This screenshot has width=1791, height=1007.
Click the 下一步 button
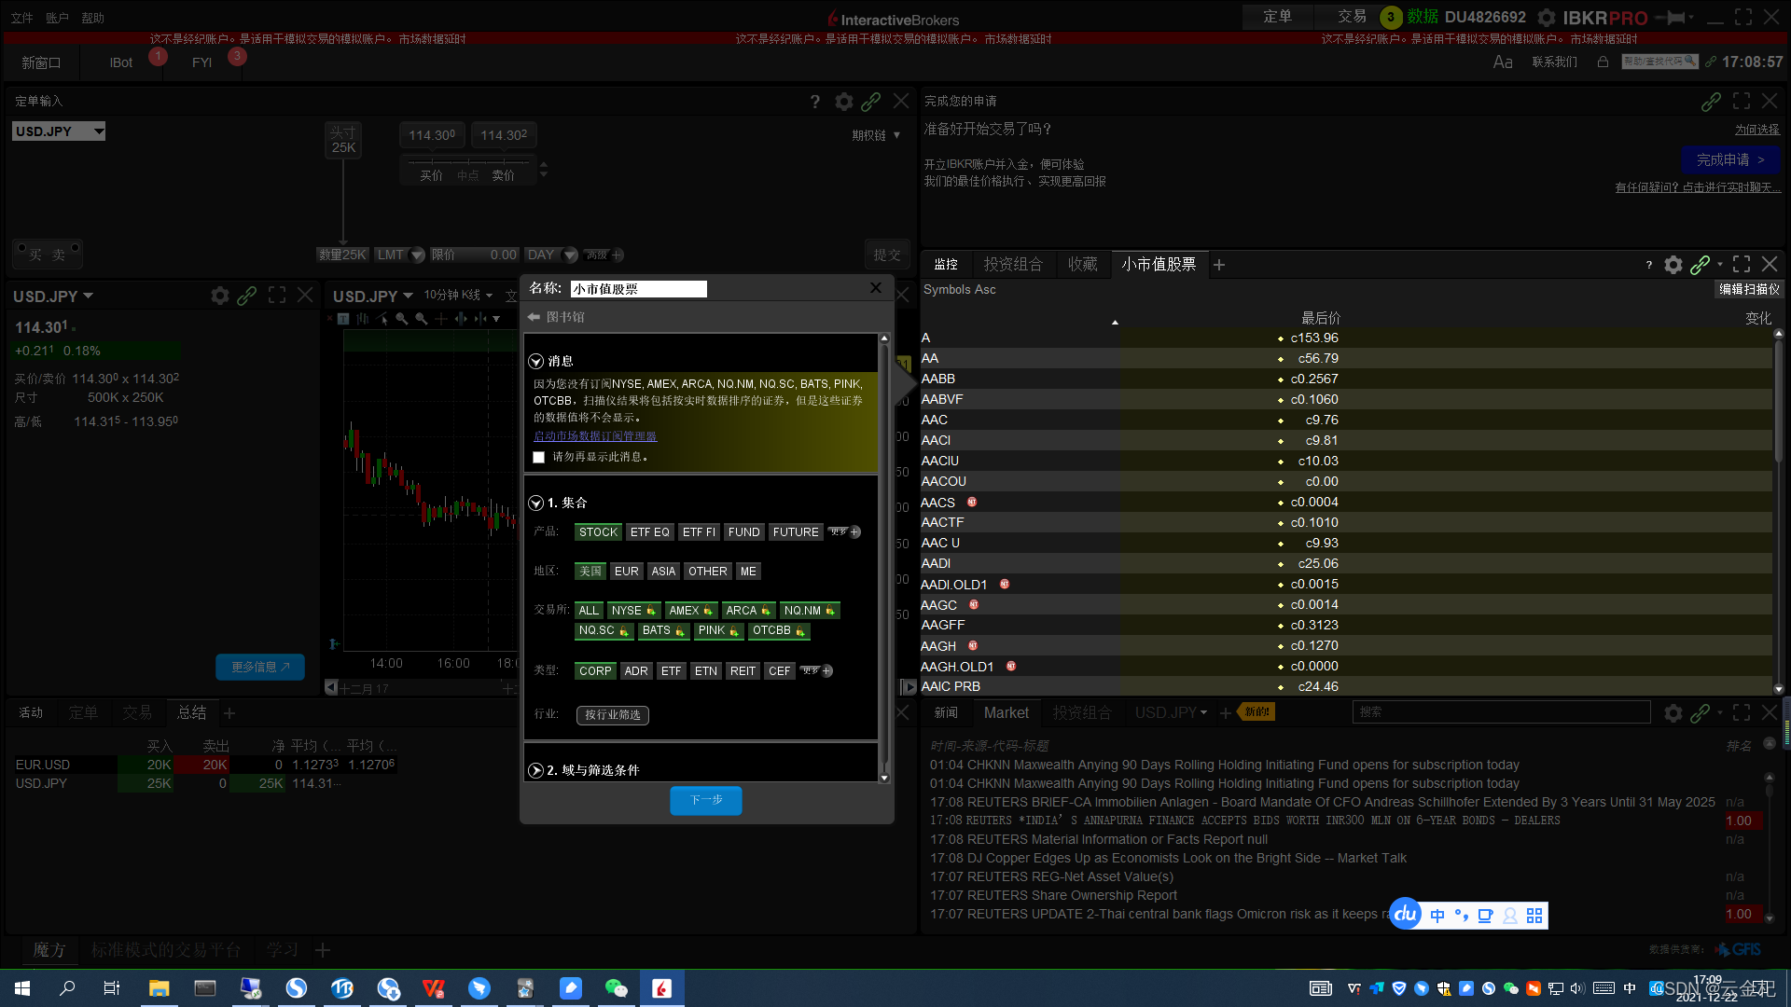coord(705,800)
